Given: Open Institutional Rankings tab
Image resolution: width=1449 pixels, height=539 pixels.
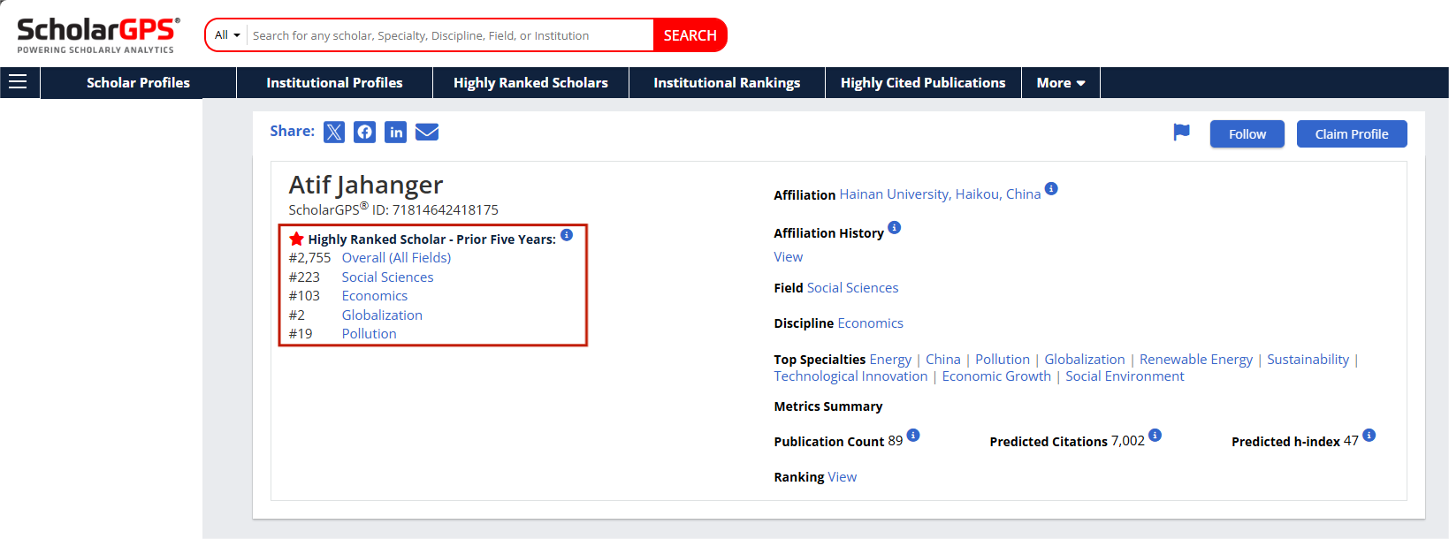Looking at the screenshot, I should 727,83.
